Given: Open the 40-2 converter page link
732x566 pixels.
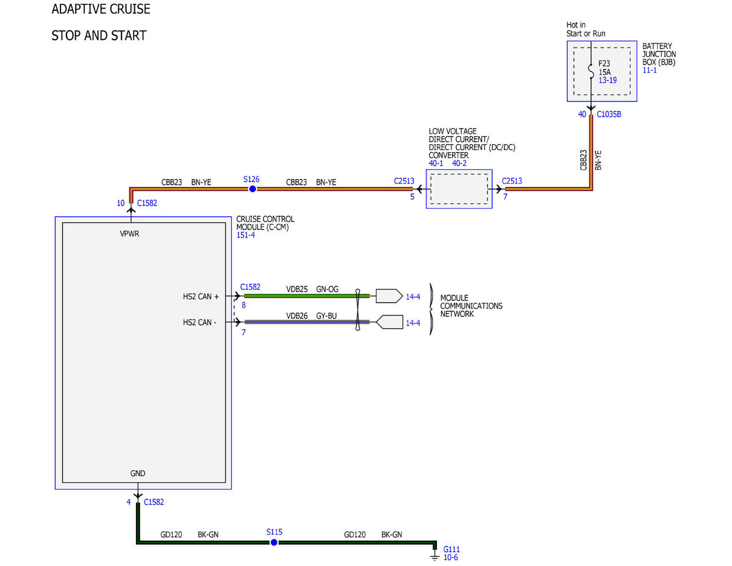Looking at the screenshot, I should coord(460,164).
